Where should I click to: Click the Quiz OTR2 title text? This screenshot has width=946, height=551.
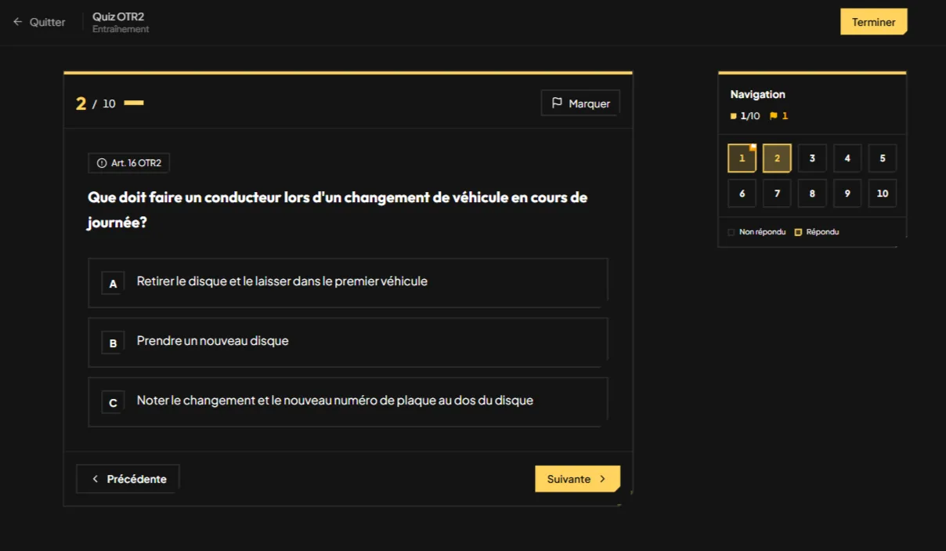tap(118, 16)
